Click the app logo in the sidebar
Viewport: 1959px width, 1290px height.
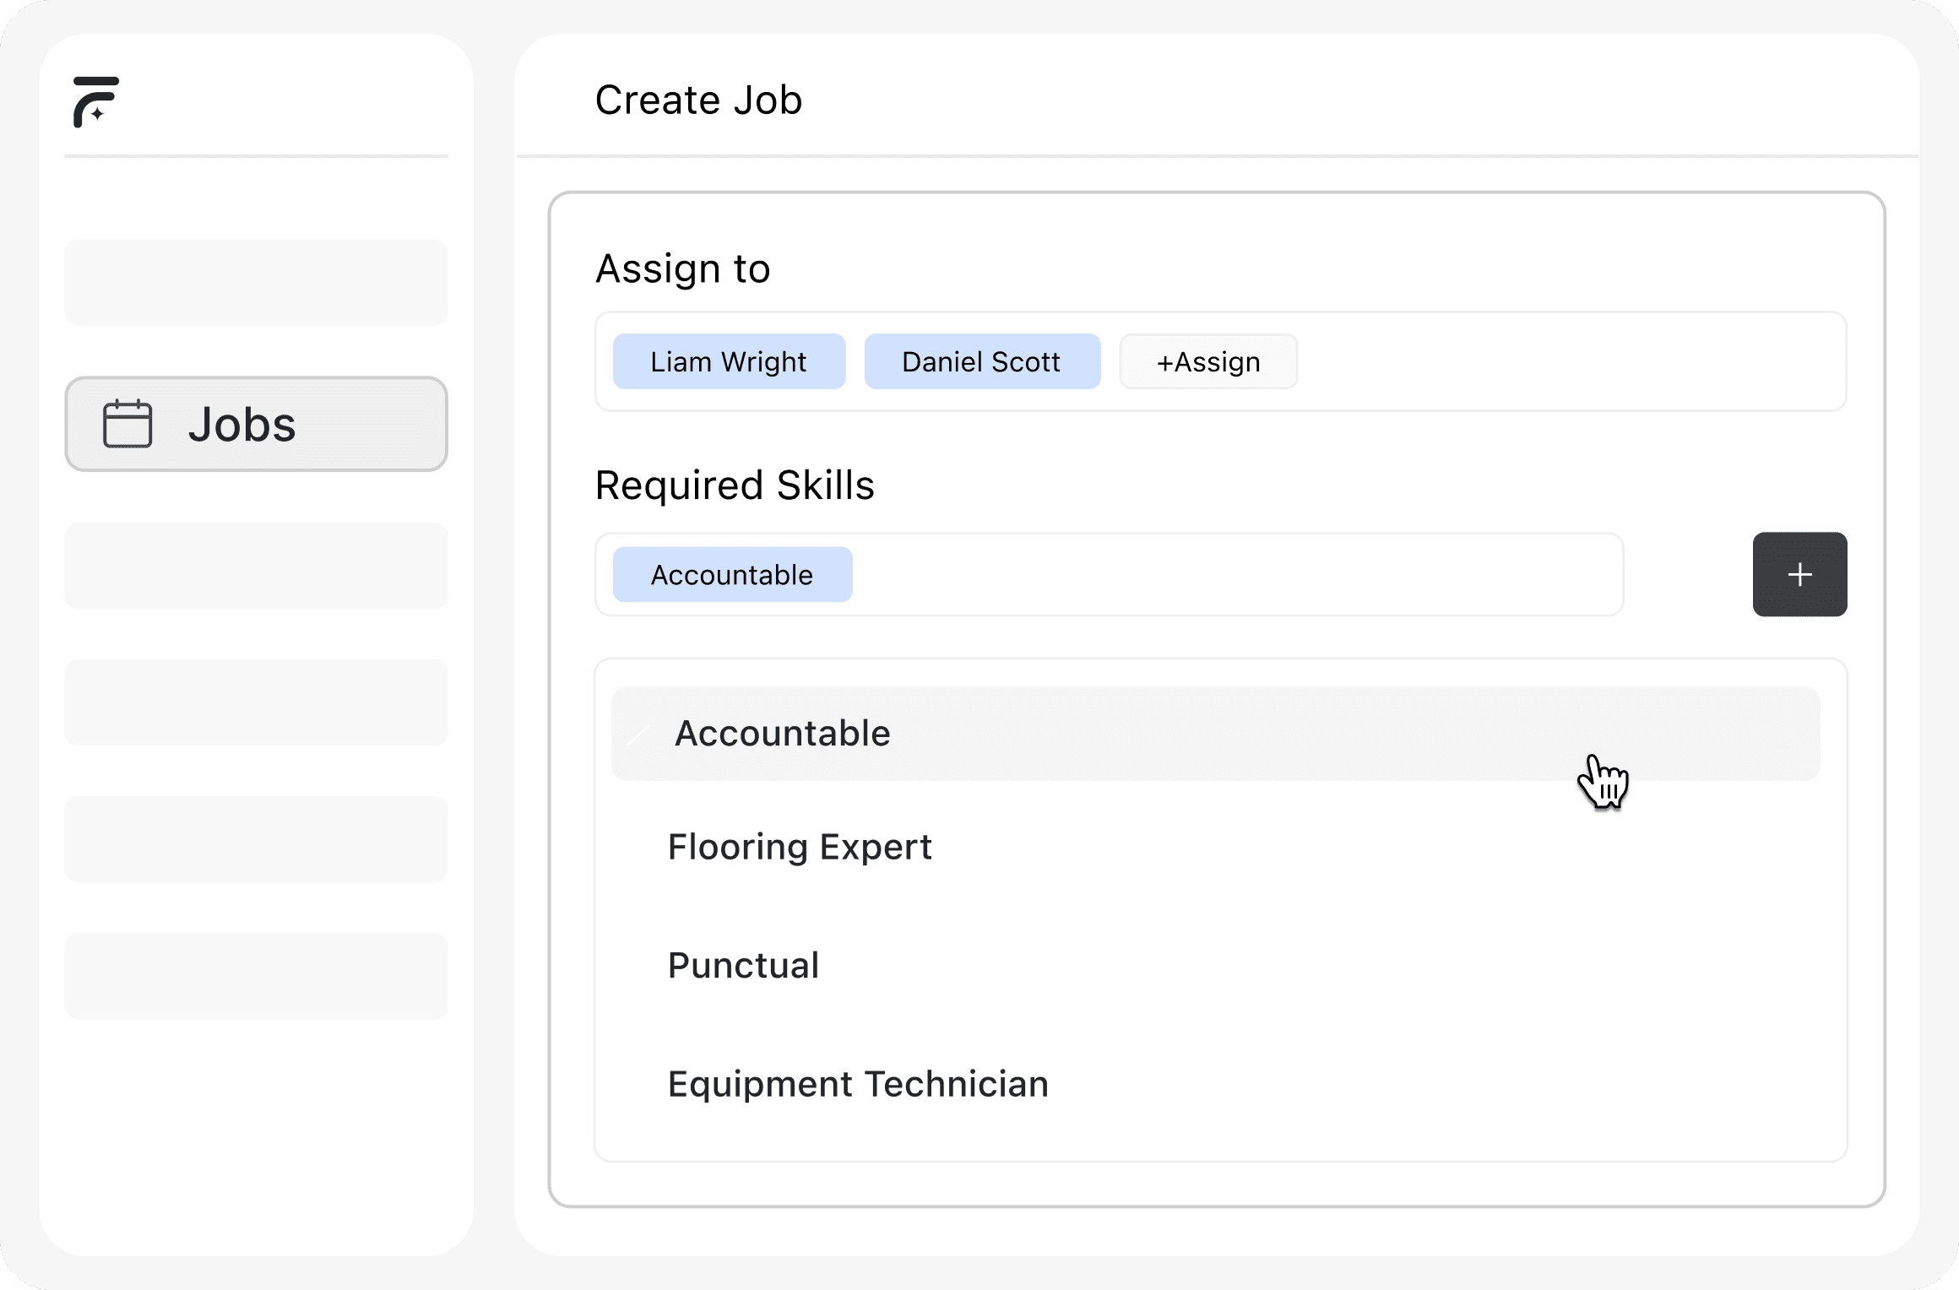click(95, 102)
